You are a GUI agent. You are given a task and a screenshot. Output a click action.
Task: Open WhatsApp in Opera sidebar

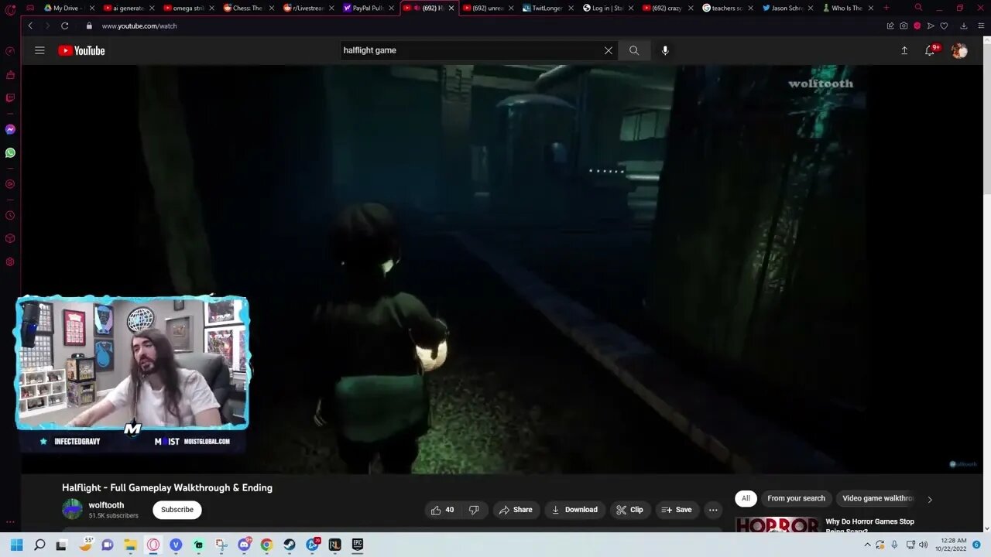coord(10,152)
